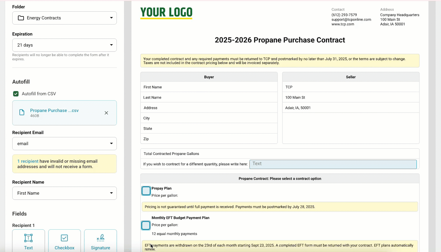
Task: Add a Signature field for Recipient 1
Action: pyautogui.click(x=100, y=241)
